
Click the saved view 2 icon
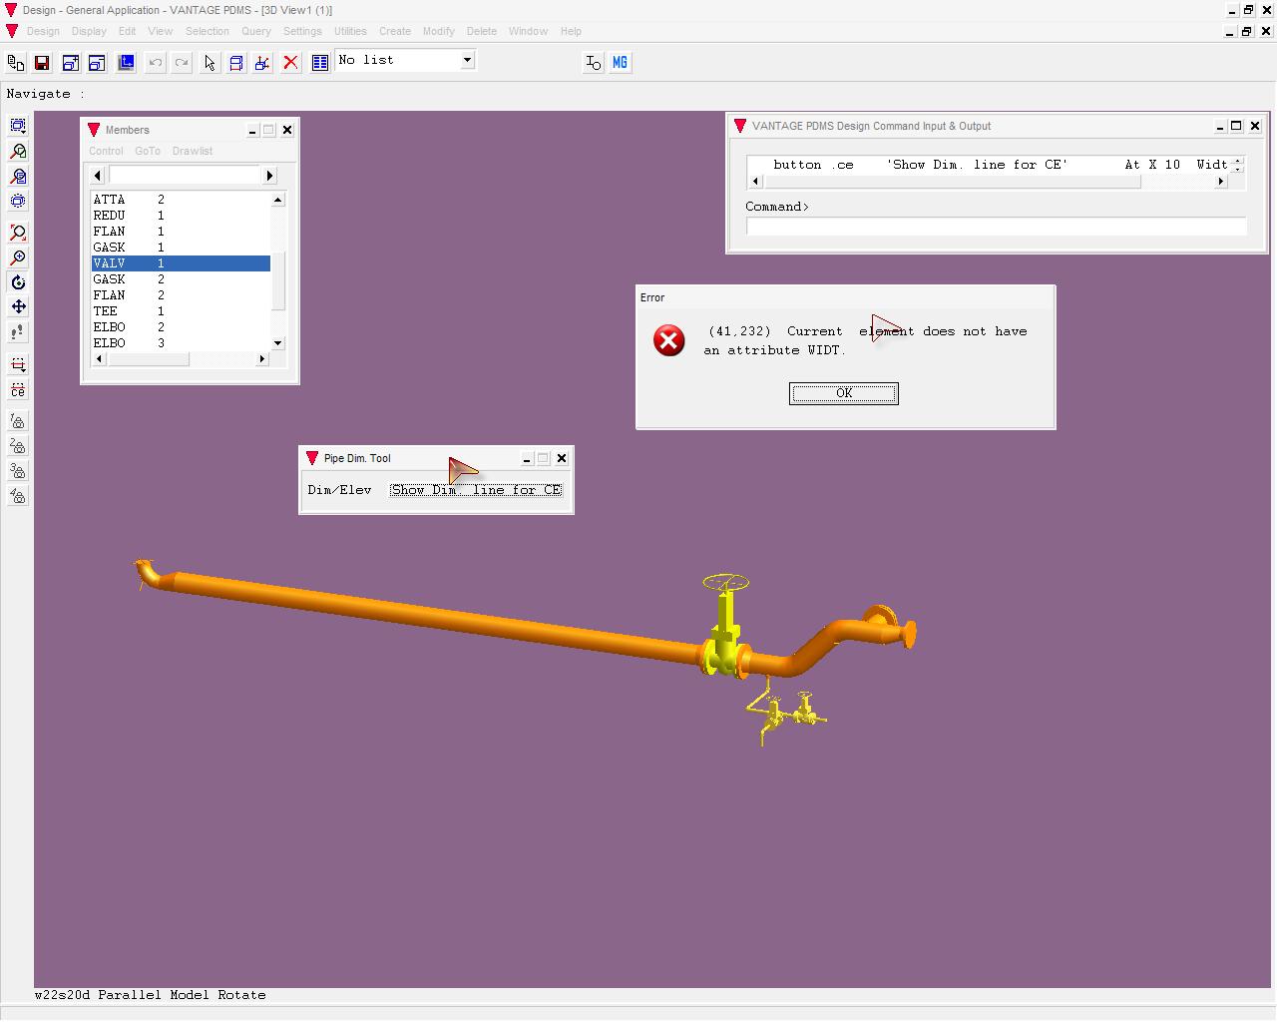[x=18, y=446]
